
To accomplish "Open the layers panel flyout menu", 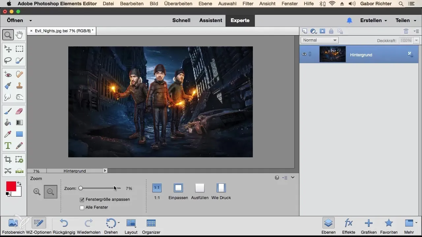I will pos(416,31).
